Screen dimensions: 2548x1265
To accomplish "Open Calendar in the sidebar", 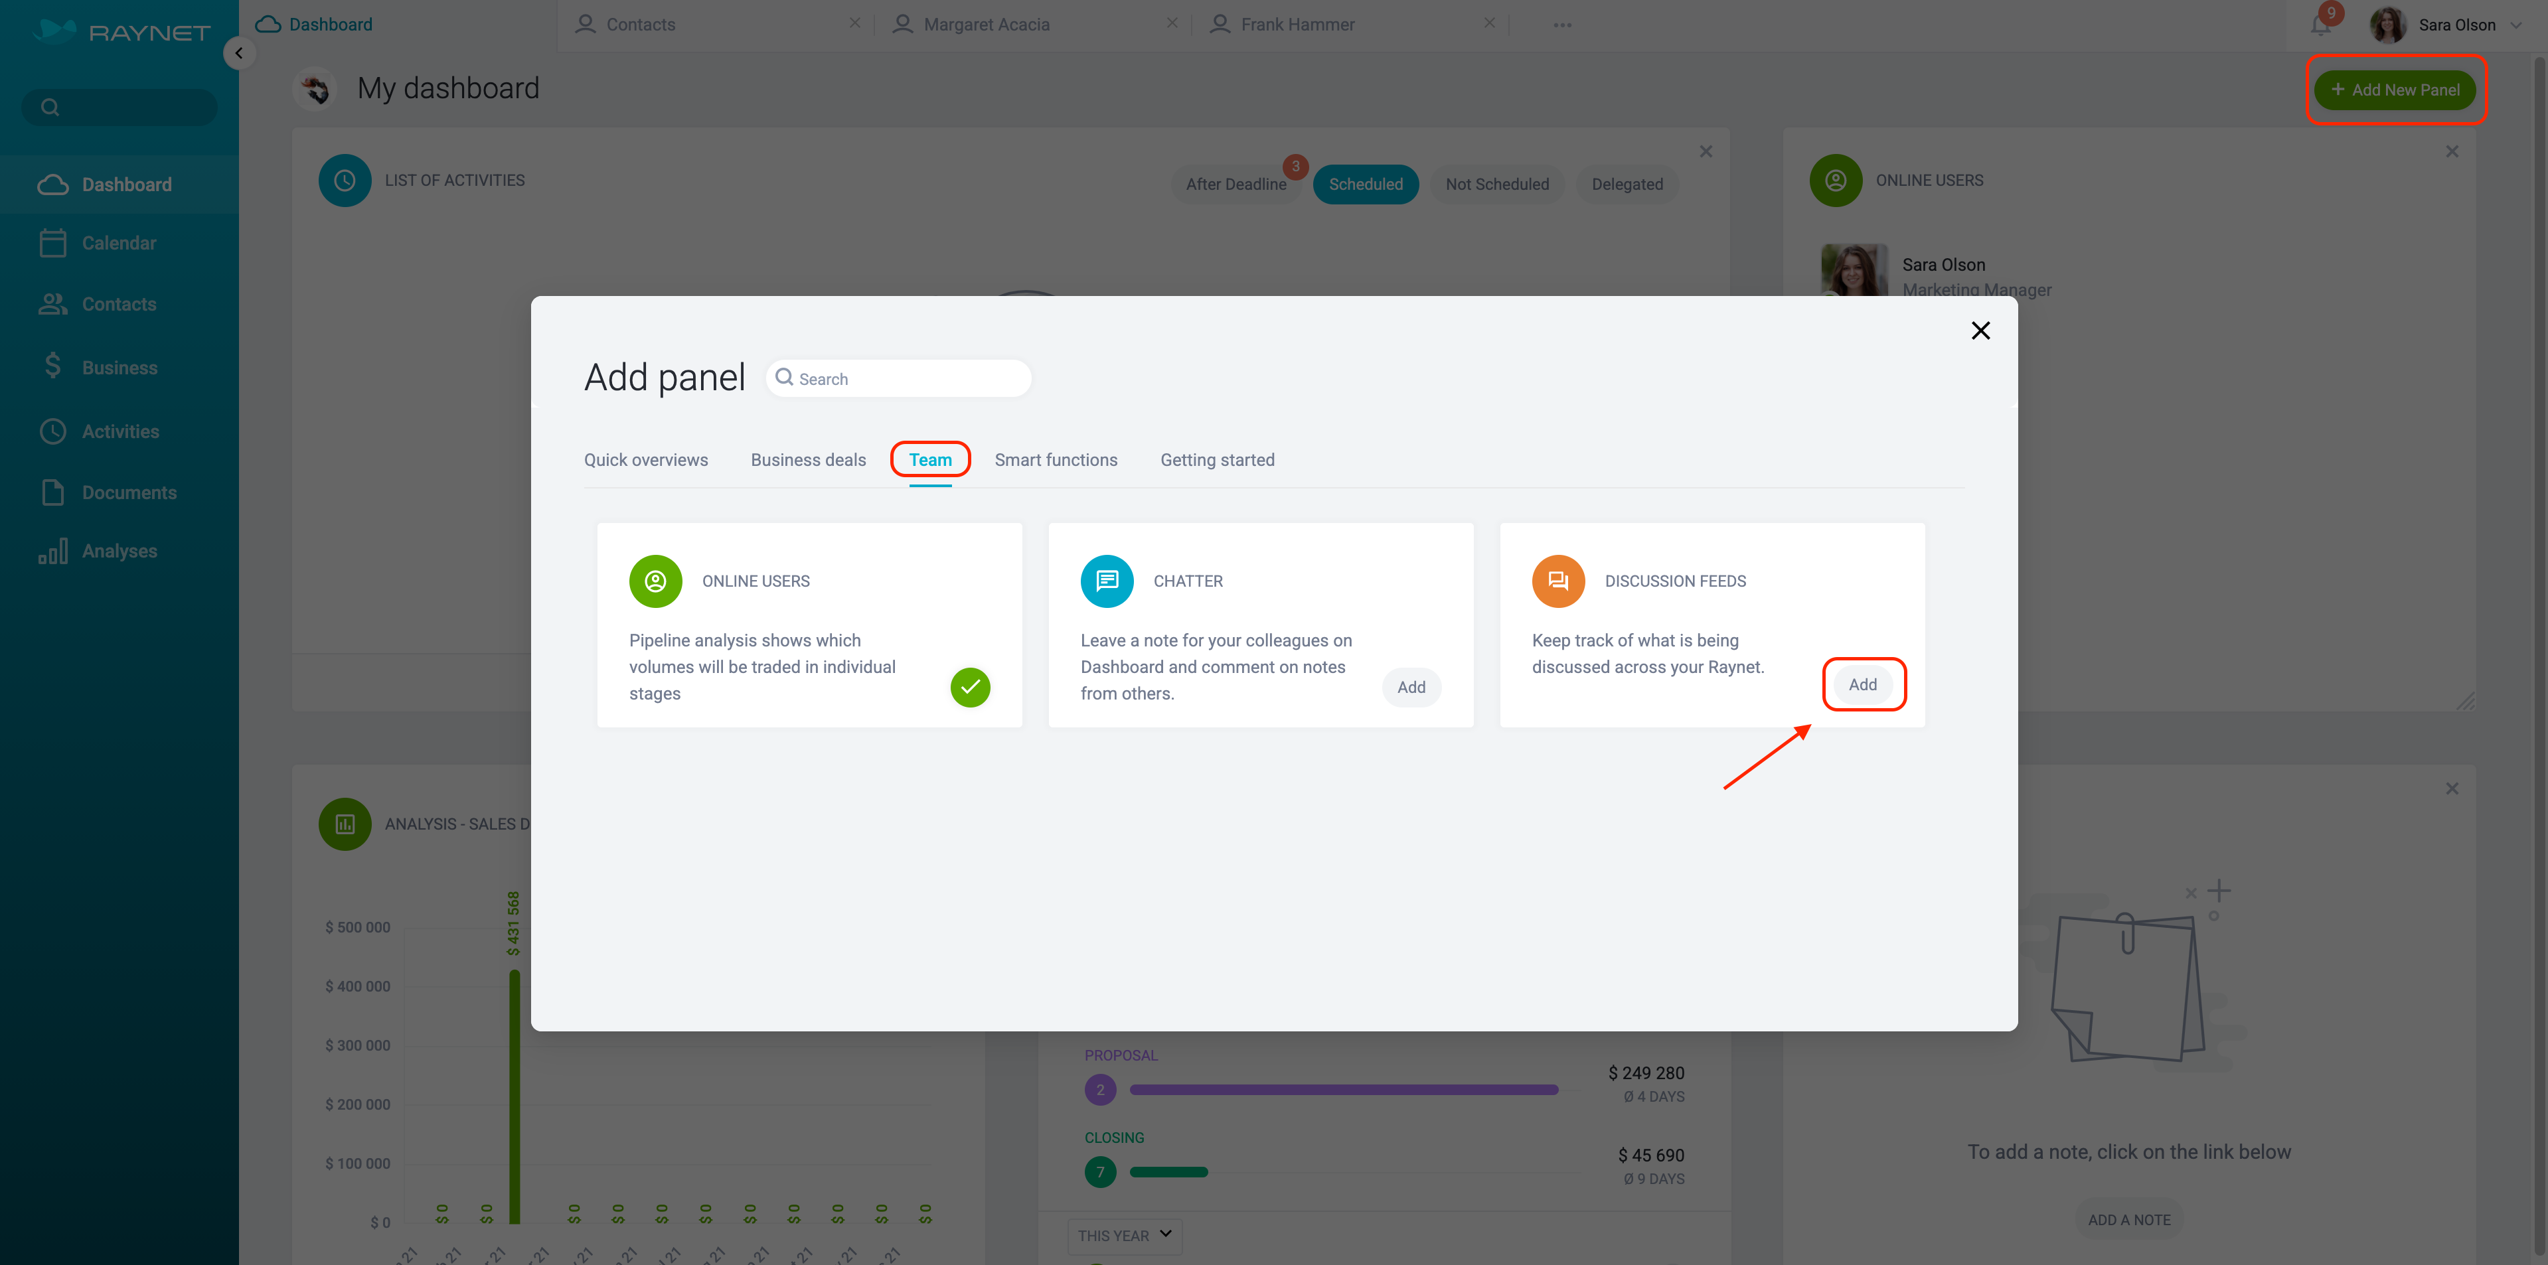I will [119, 244].
